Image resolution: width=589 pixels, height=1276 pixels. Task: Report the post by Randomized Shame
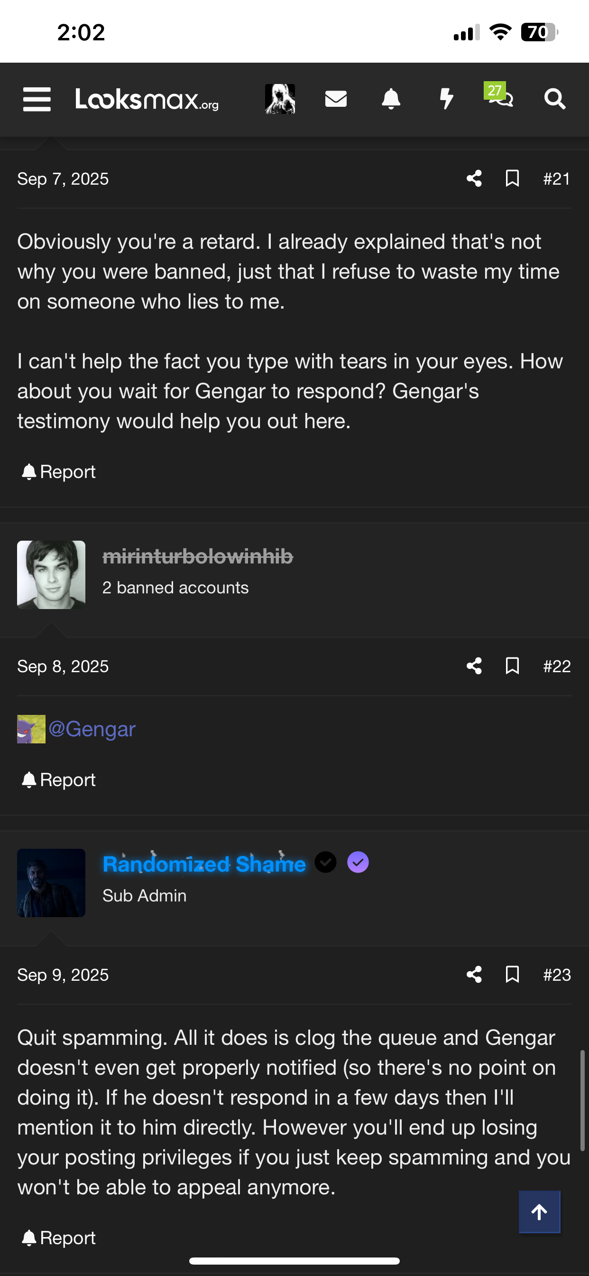point(59,1238)
